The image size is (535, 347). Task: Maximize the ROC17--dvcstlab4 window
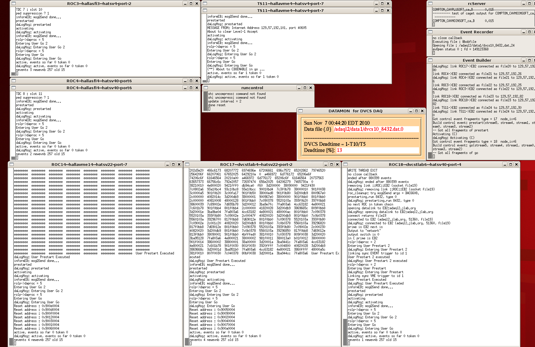tap(332, 164)
